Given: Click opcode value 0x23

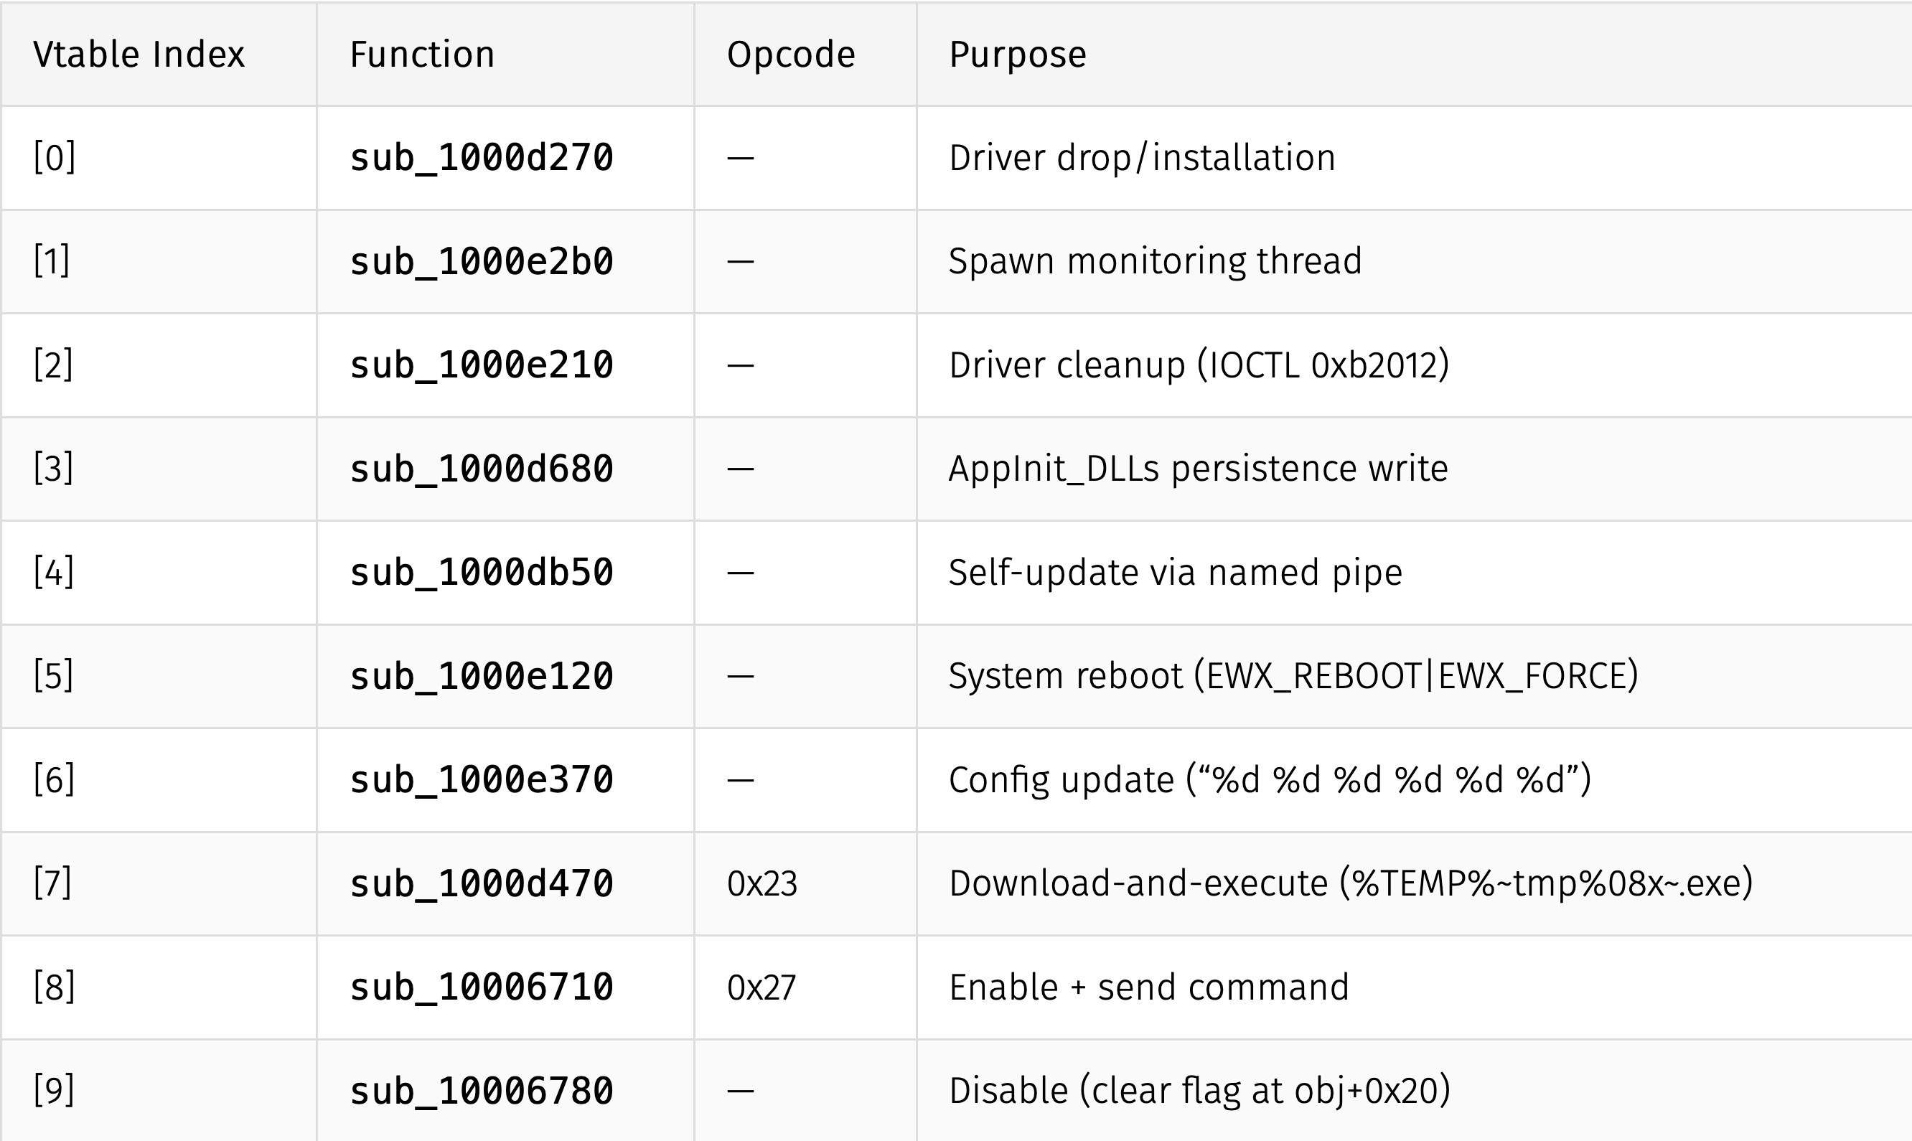Looking at the screenshot, I should (x=762, y=884).
